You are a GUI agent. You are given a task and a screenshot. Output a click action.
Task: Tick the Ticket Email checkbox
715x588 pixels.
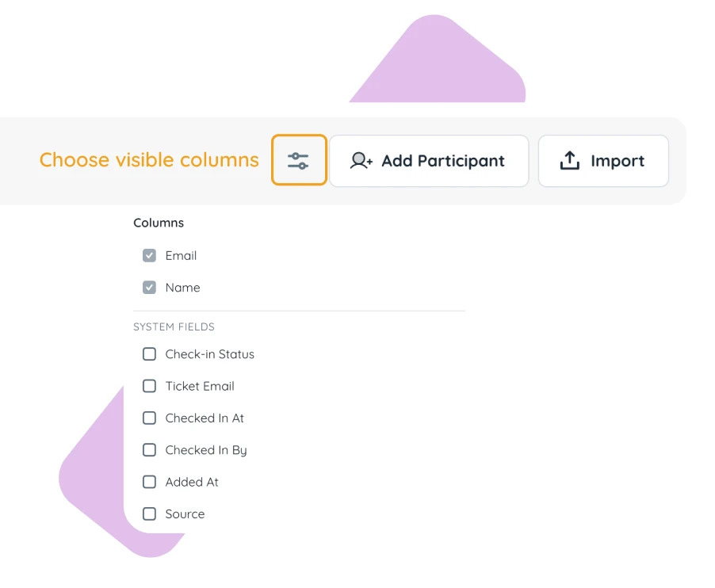pos(149,386)
